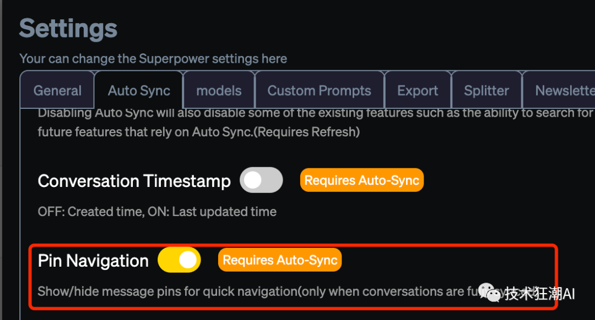Click the Pin Navigation label text
The height and width of the screenshot is (320, 595).
[x=93, y=261]
